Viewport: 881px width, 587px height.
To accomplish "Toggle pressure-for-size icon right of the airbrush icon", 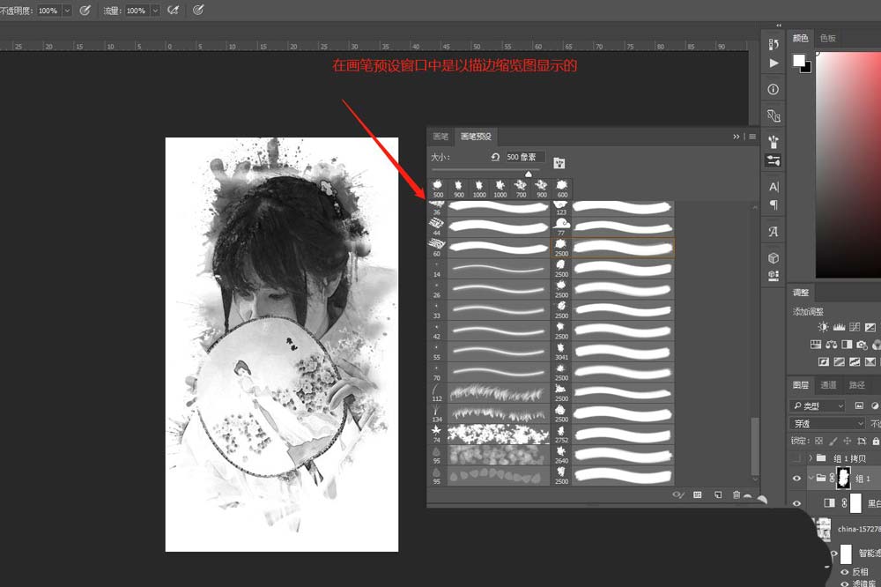I will click(197, 10).
